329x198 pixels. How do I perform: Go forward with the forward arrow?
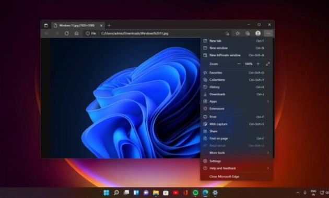pyautogui.click(x=56, y=33)
